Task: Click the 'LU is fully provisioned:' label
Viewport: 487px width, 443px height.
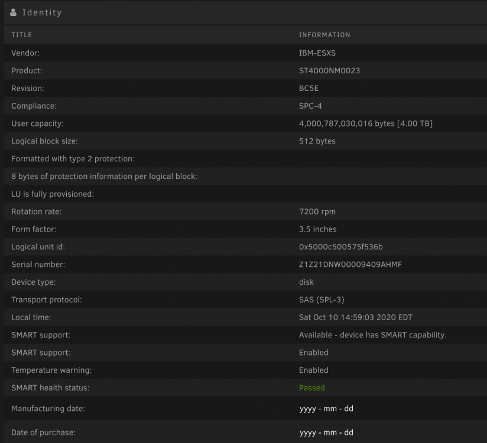Action: (x=53, y=194)
